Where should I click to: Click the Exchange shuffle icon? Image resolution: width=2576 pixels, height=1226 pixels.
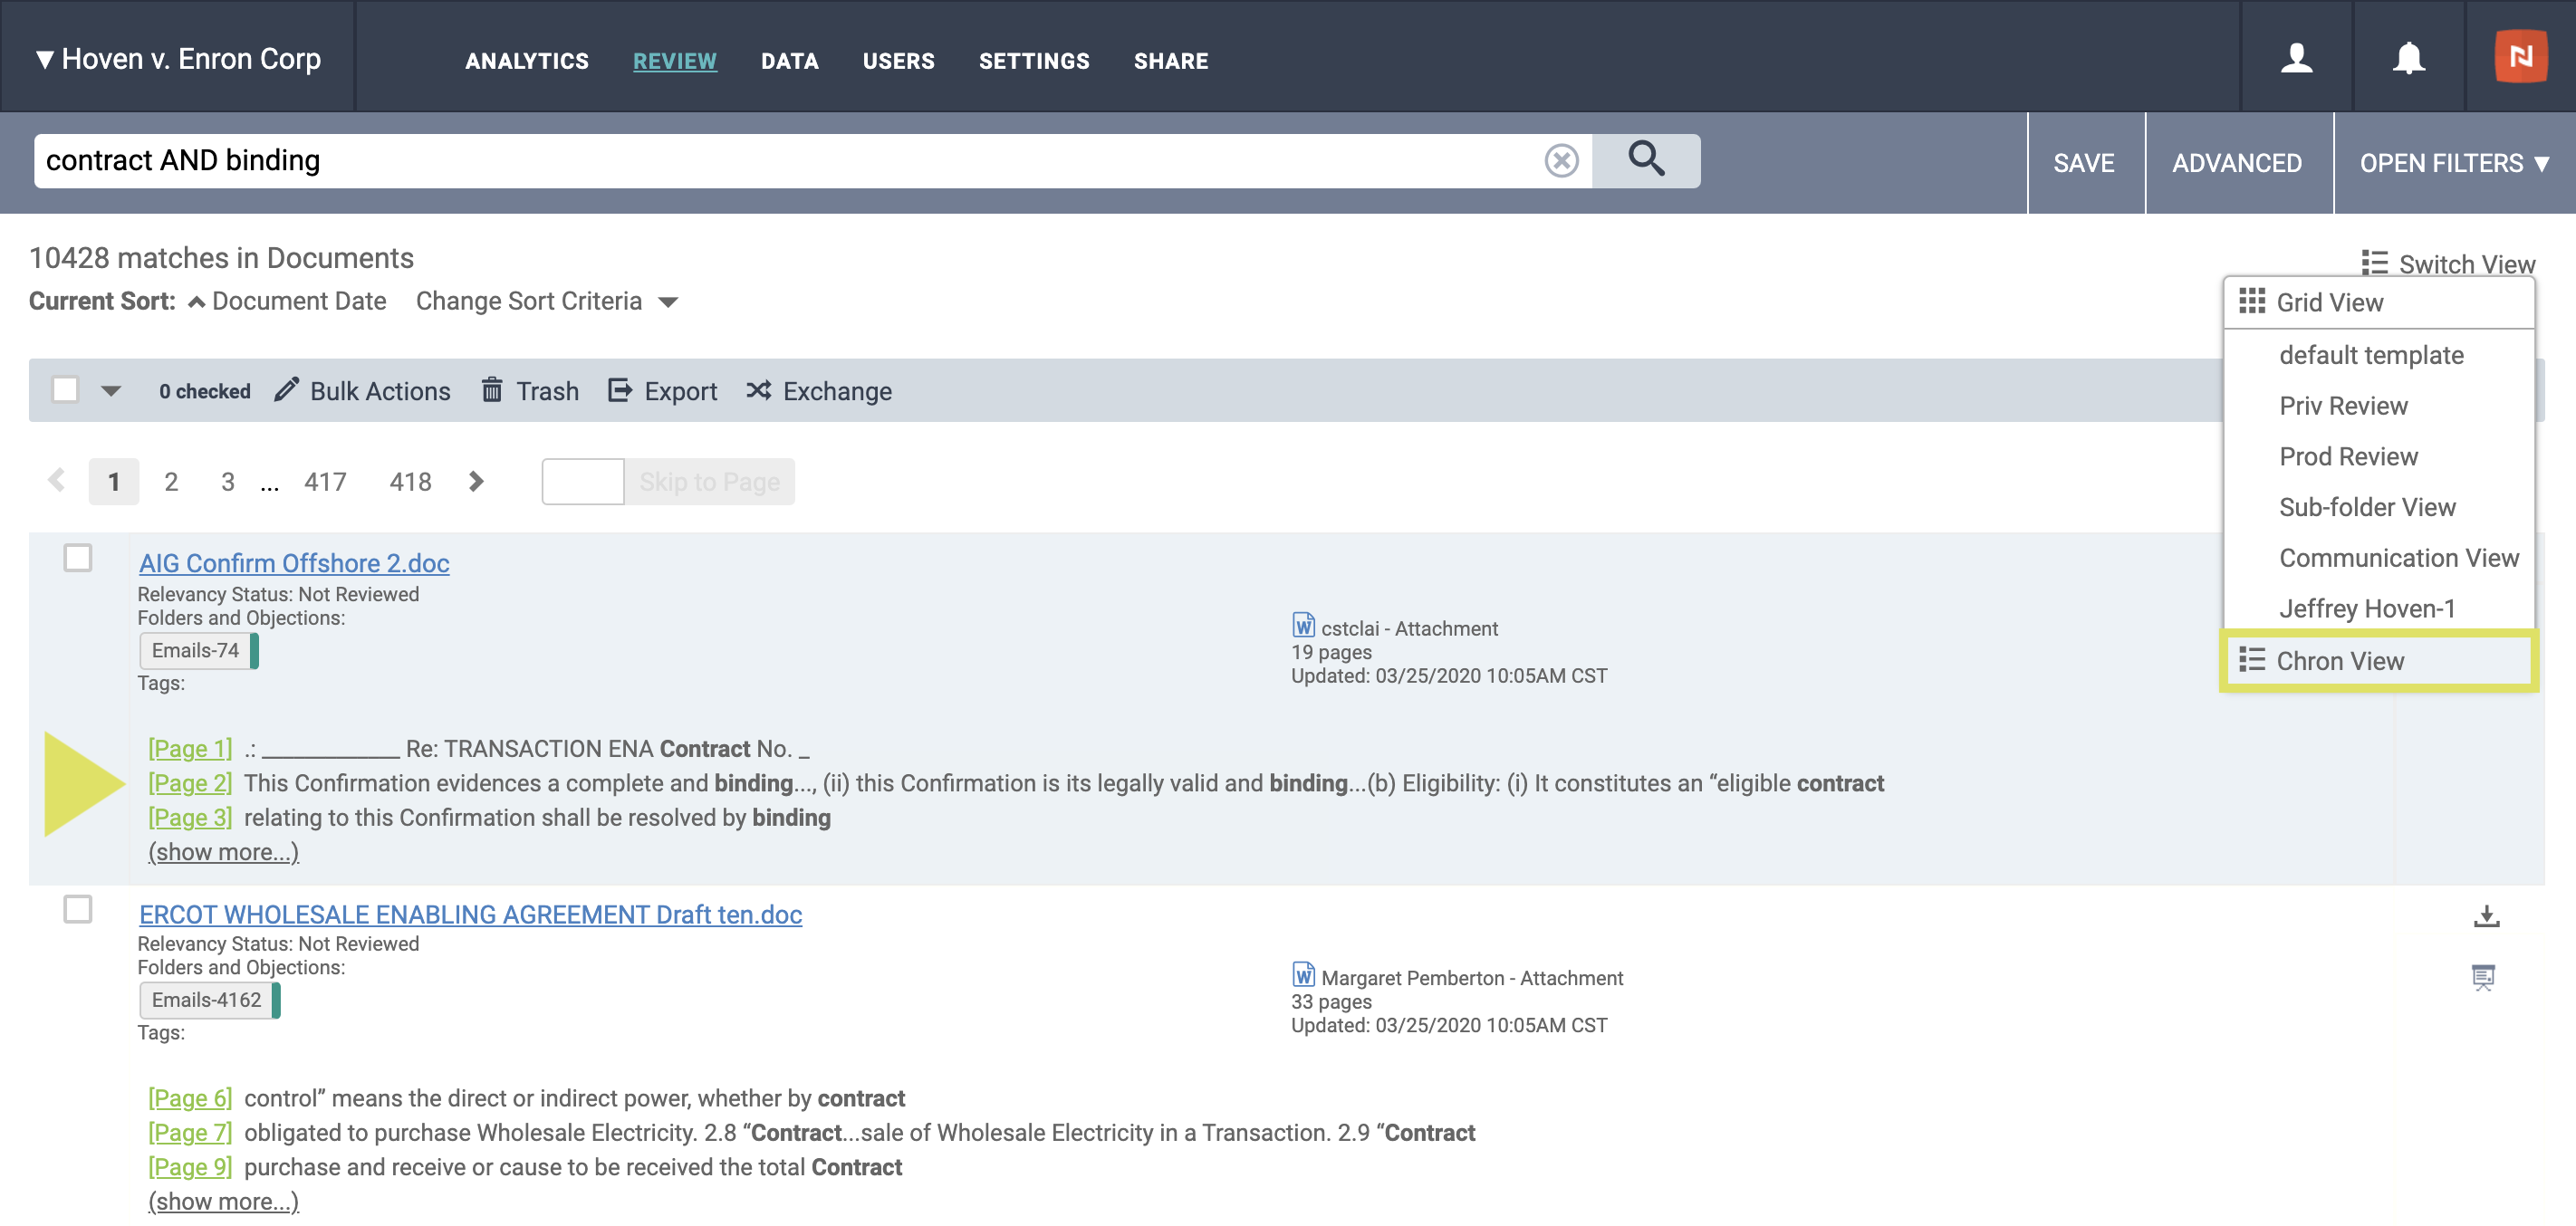coord(759,390)
